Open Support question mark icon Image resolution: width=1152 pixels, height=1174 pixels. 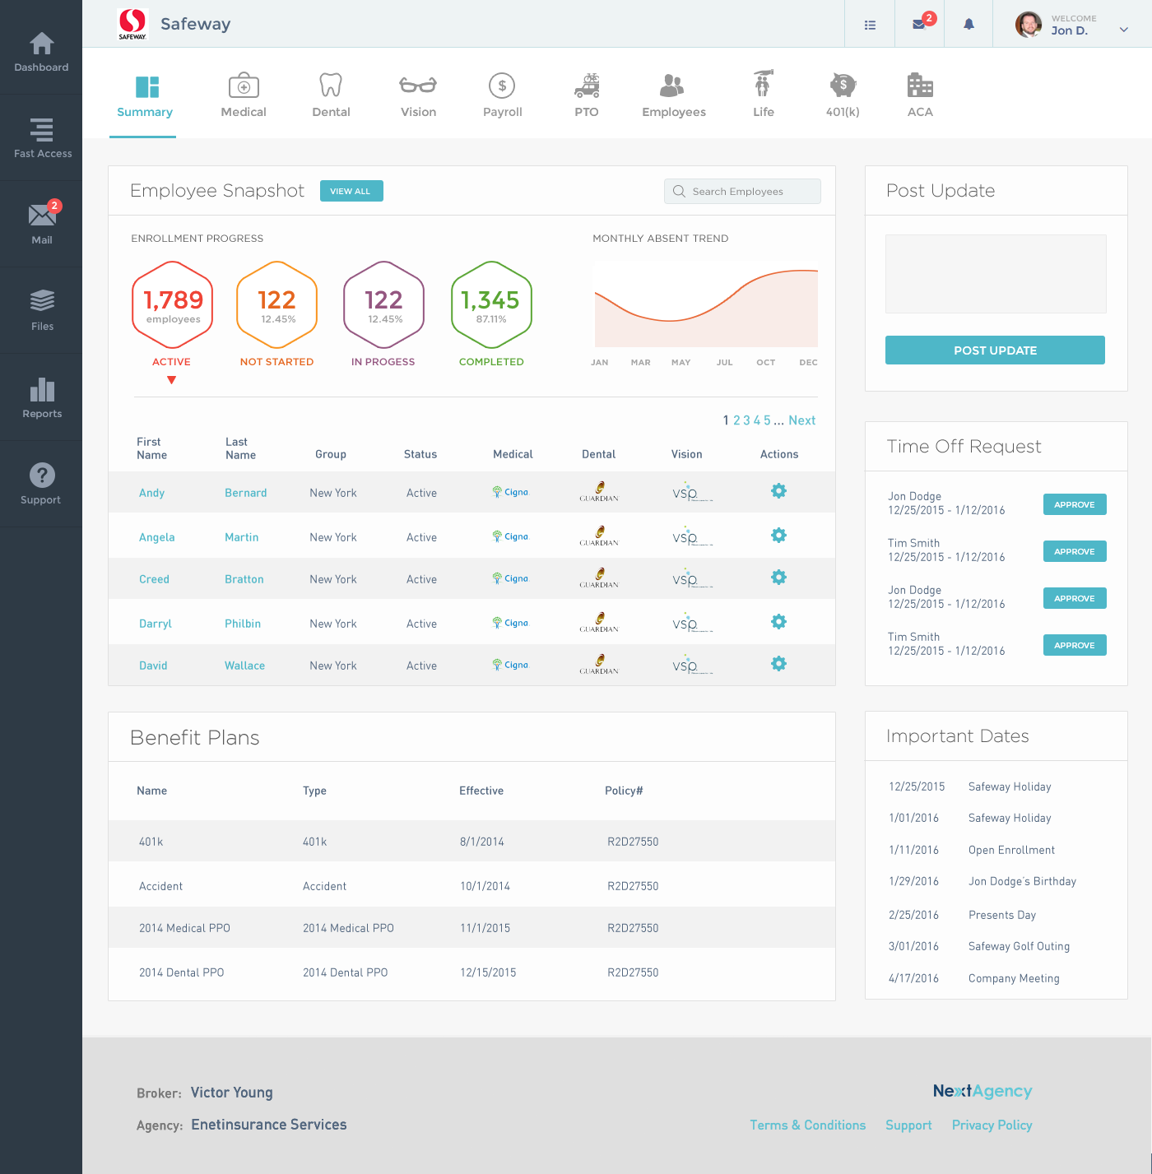41,483
